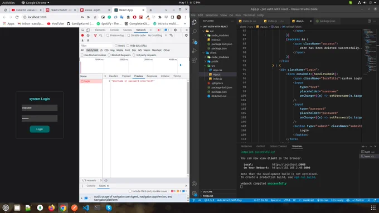This screenshot has width=379, height=213.
Task: Select the Fetch/XHR filter
Action: point(92,50)
